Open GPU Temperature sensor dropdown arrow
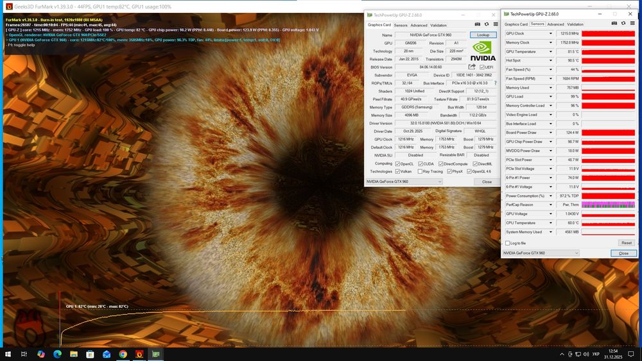Viewport: 642px width, 361px height. [x=550, y=51]
